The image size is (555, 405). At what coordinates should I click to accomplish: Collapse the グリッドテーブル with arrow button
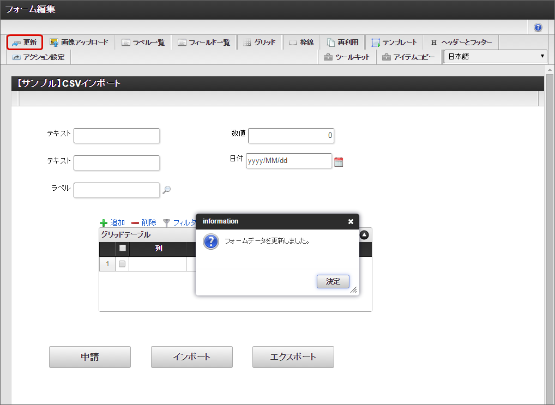tap(364, 235)
